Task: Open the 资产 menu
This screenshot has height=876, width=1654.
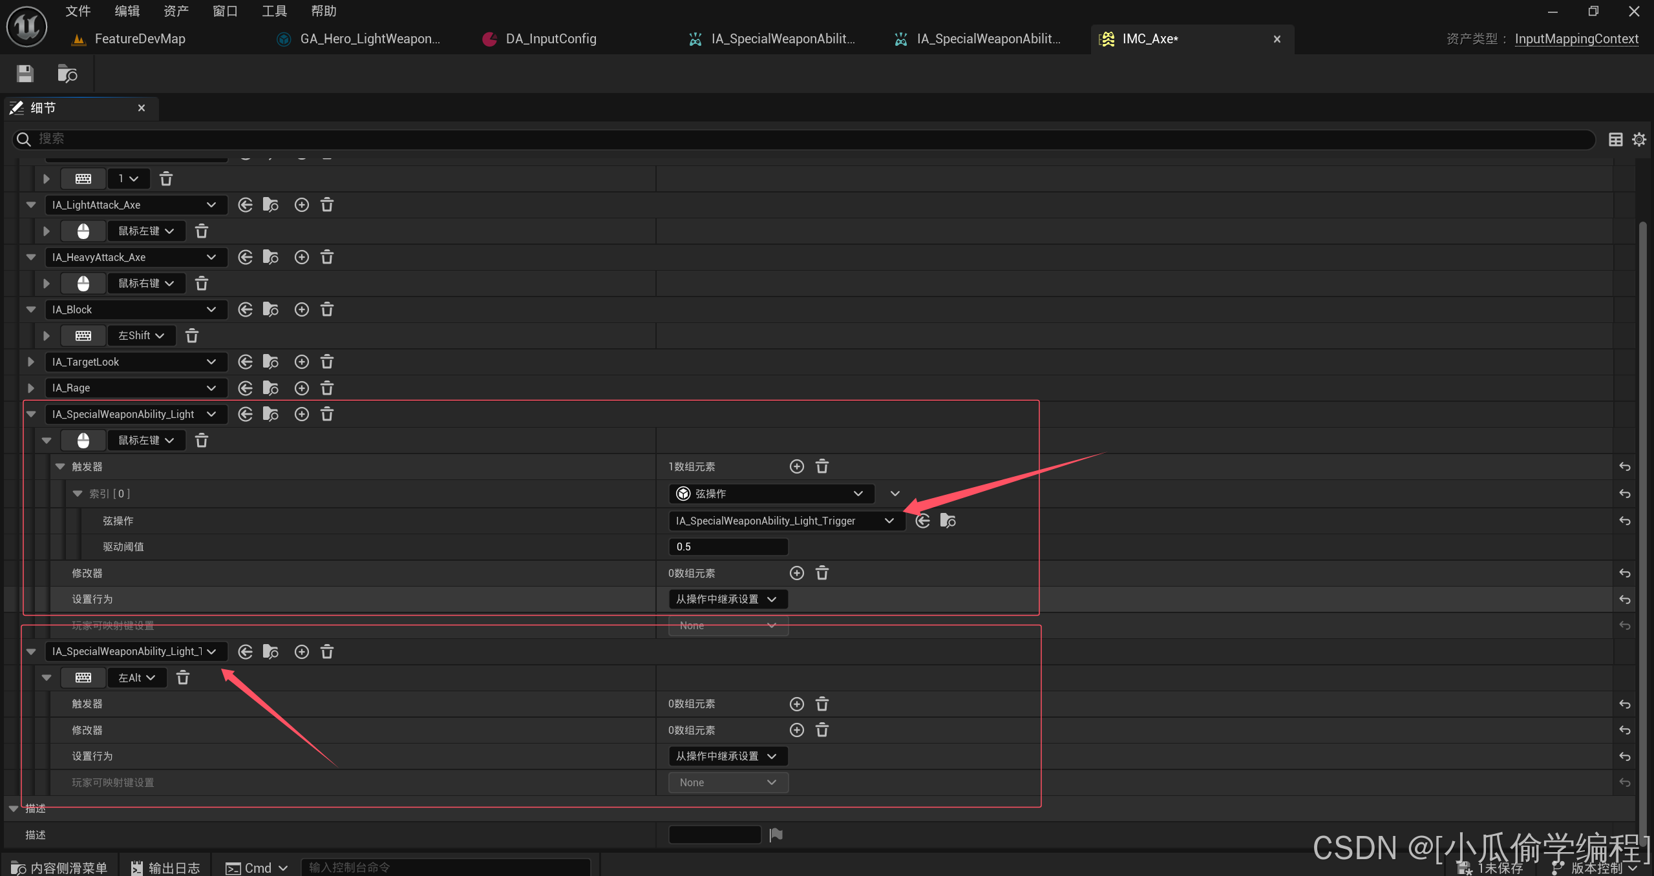Action: [x=176, y=11]
